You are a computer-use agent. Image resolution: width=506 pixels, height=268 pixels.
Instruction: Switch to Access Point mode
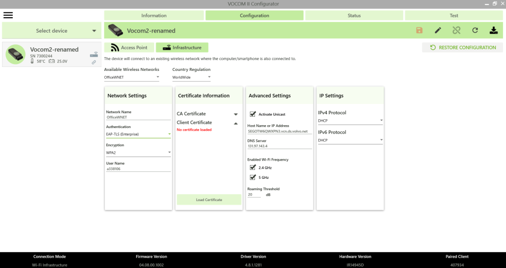(129, 47)
